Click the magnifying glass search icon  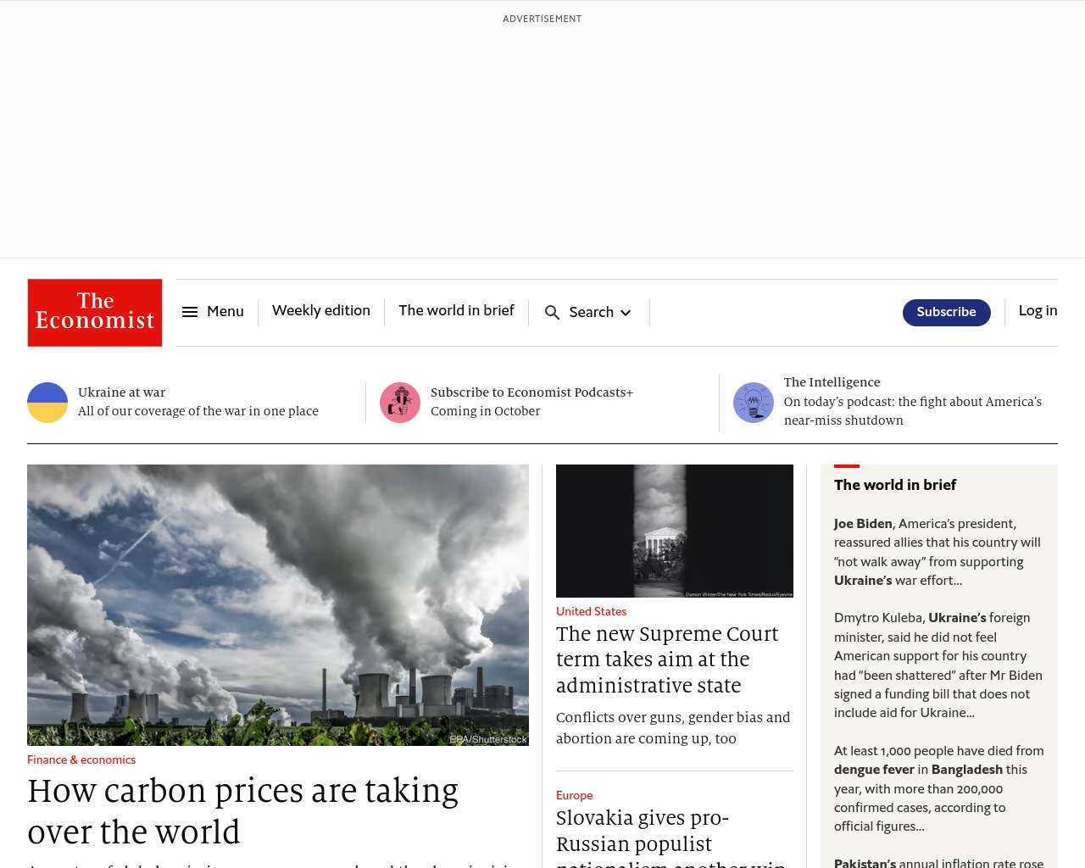pos(553,313)
